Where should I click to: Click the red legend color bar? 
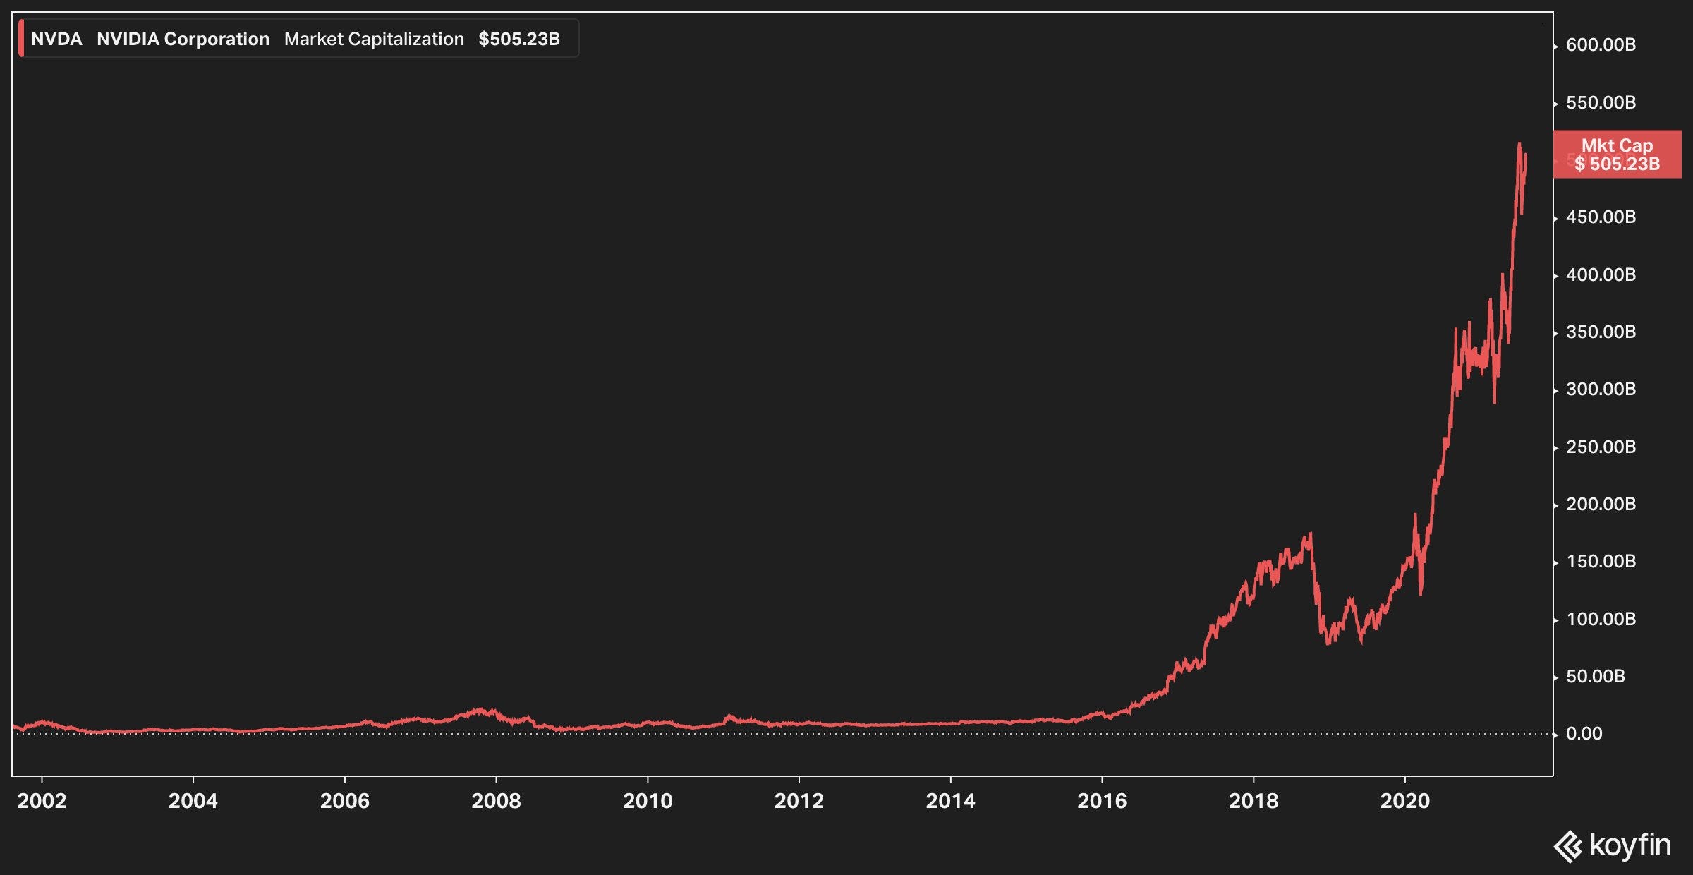click(x=21, y=39)
